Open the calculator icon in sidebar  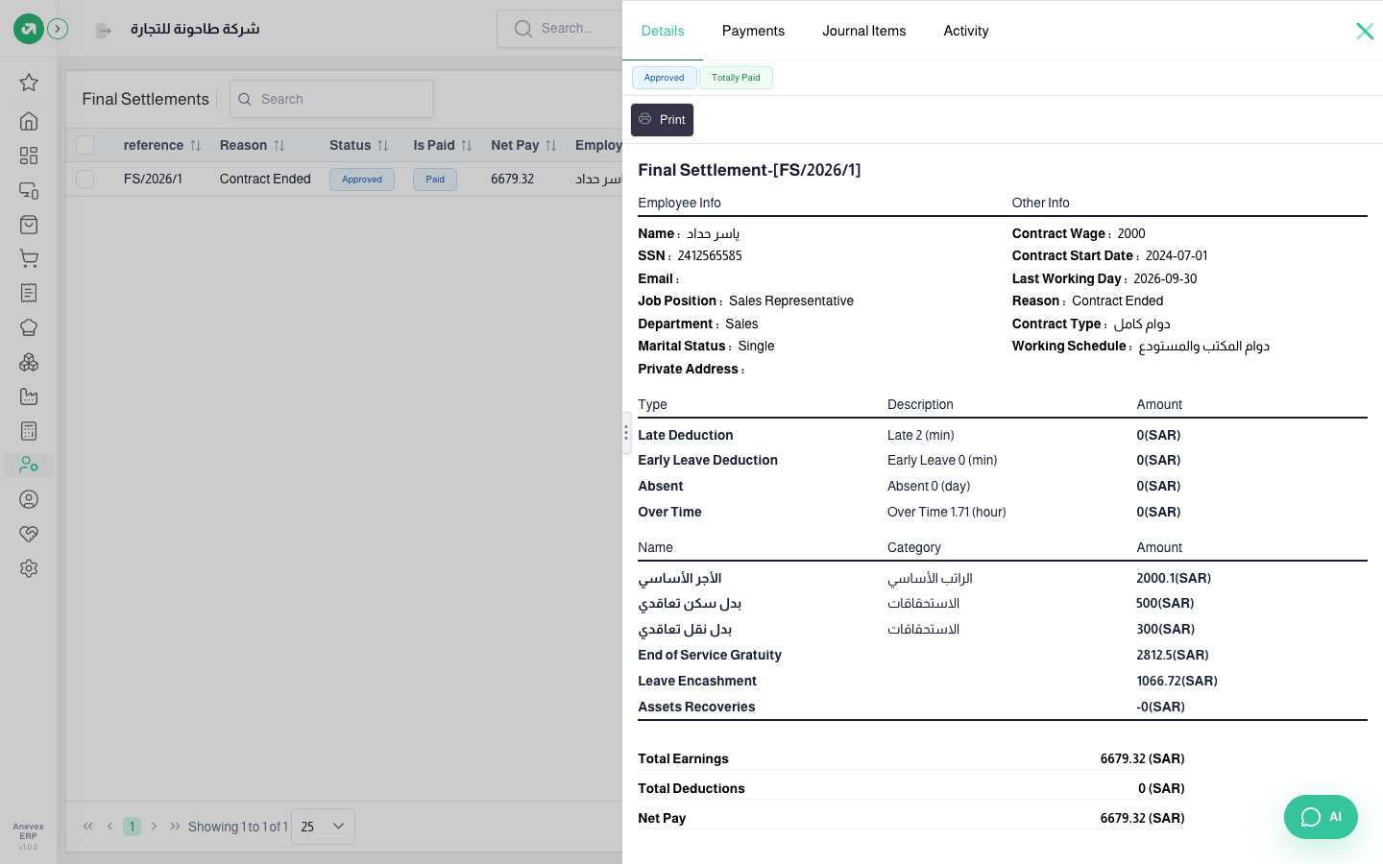pos(29,431)
